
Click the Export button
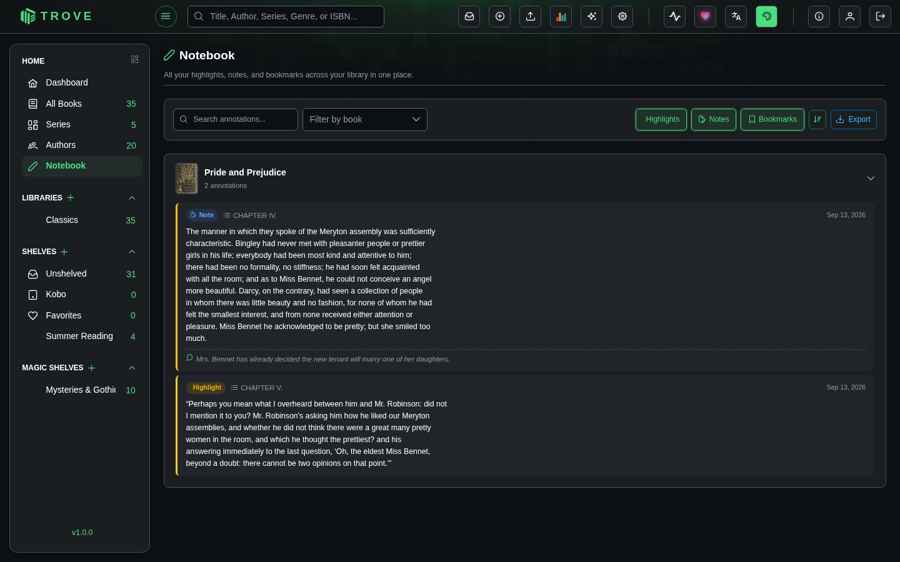(x=854, y=119)
